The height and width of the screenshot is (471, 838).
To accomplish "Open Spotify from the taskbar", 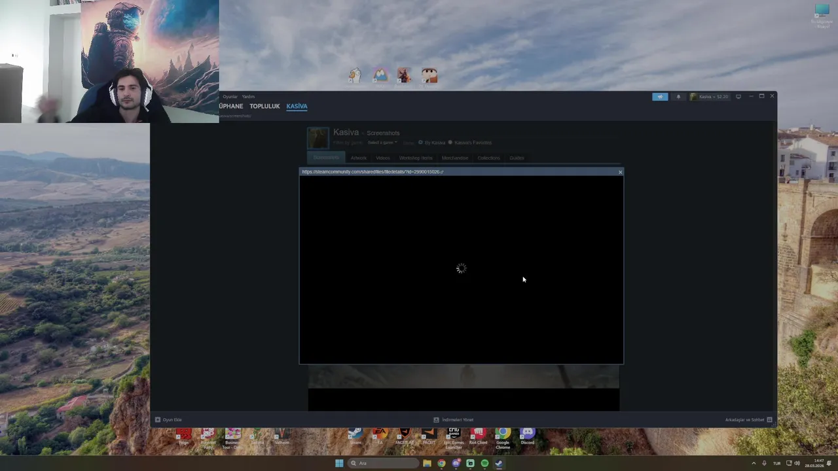I will point(484,463).
